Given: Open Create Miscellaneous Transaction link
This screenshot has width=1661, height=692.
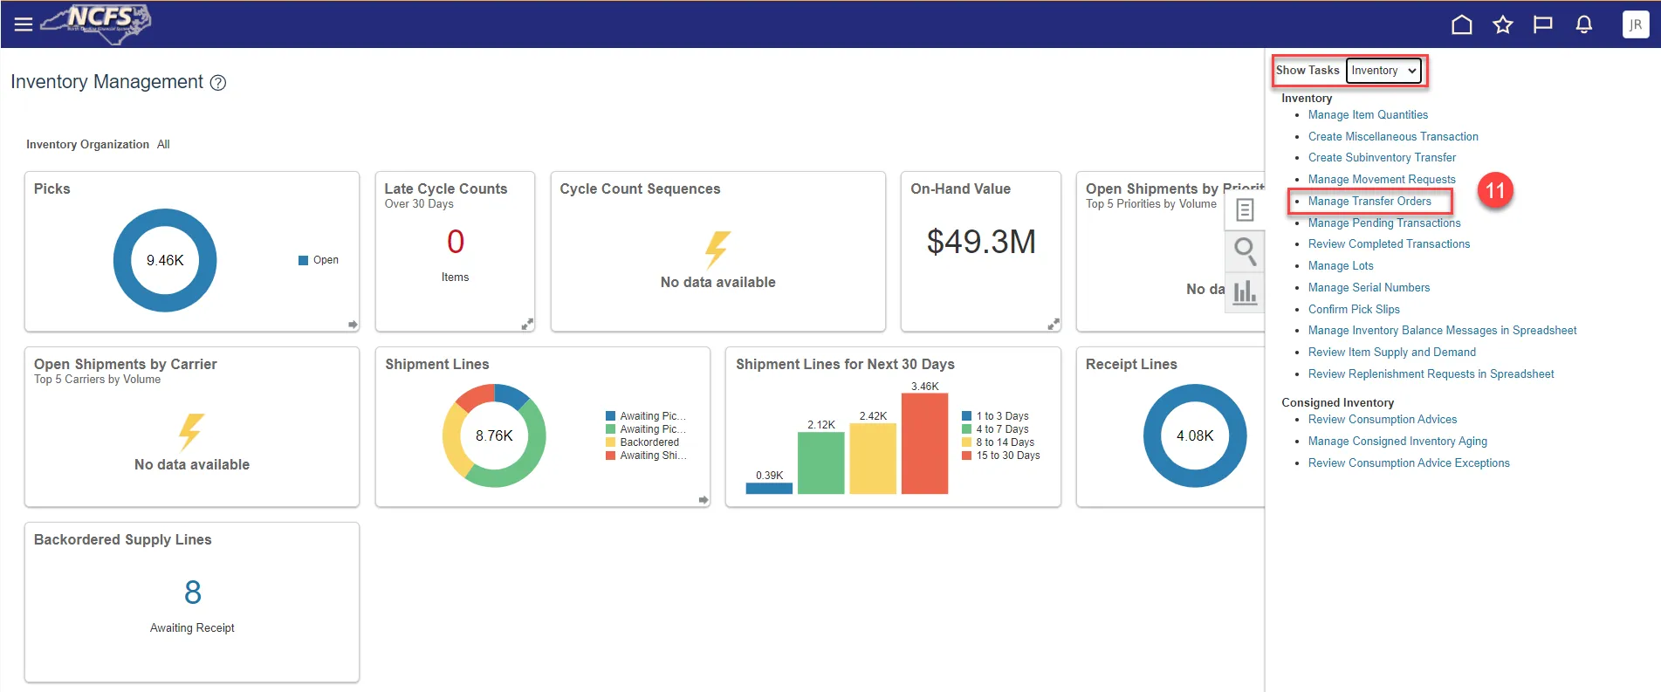Looking at the screenshot, I should pos(1392,137).
